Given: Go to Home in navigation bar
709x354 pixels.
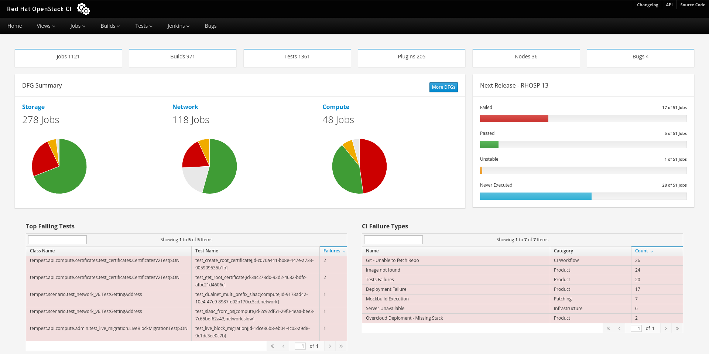Looking at the screenshot, I should click(15, 26).
